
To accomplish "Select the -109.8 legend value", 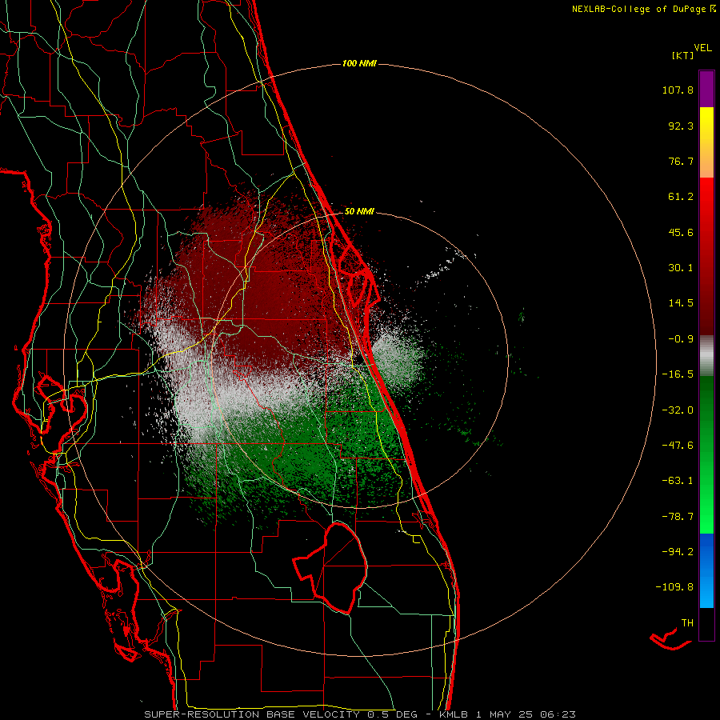I will pos(674,587).
